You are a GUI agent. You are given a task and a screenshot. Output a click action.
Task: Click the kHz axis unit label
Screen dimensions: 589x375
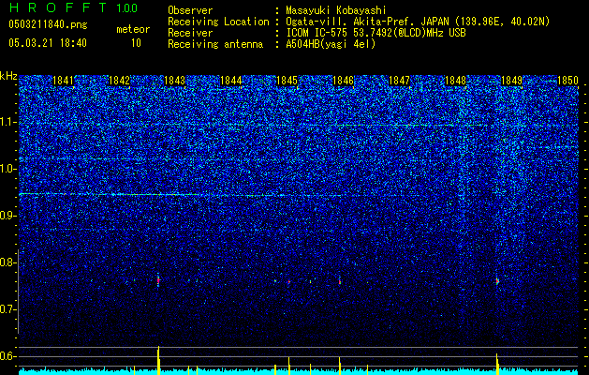click(x=8, y=76)
